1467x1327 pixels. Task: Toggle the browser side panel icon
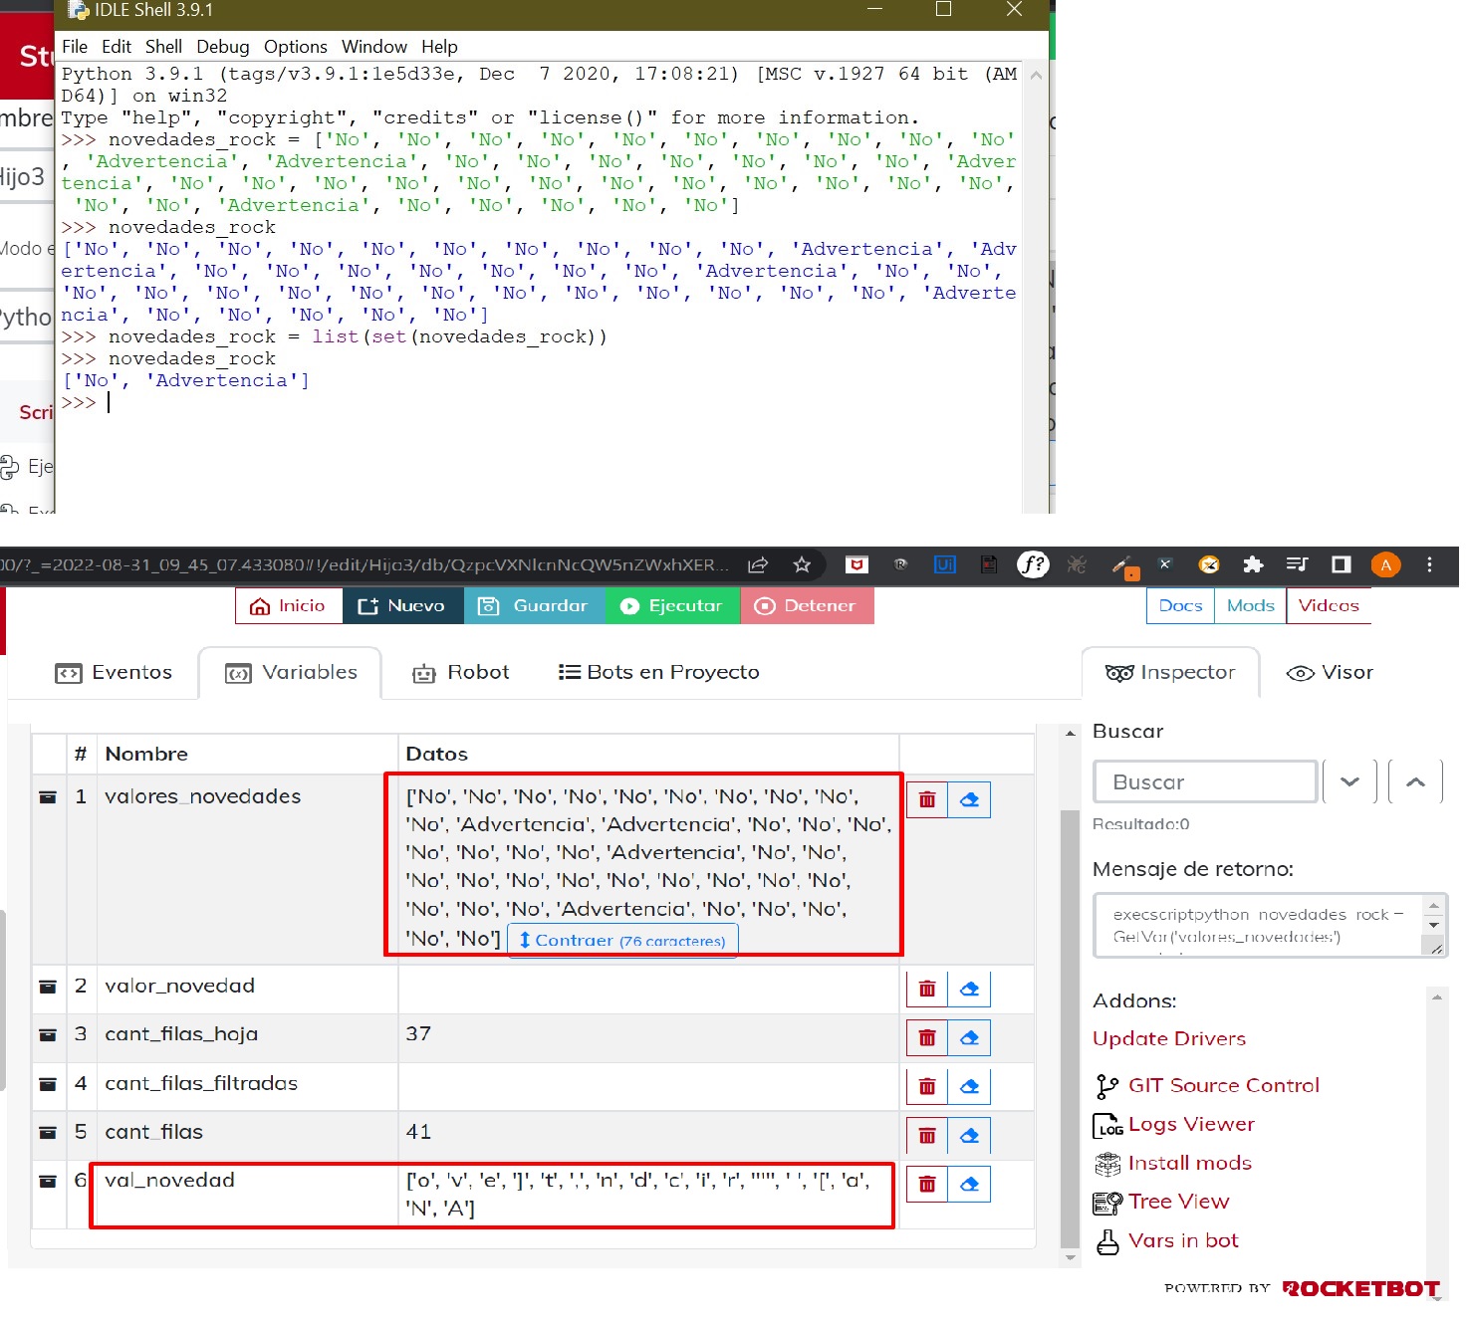pos(1341,565)
